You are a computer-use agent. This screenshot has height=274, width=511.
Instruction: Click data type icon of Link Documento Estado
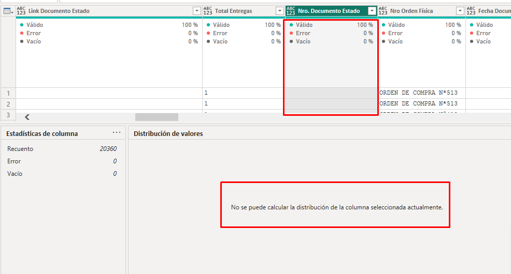21,11
